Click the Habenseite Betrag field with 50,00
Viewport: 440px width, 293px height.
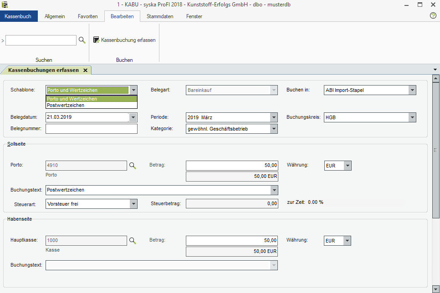pos(232,241)
